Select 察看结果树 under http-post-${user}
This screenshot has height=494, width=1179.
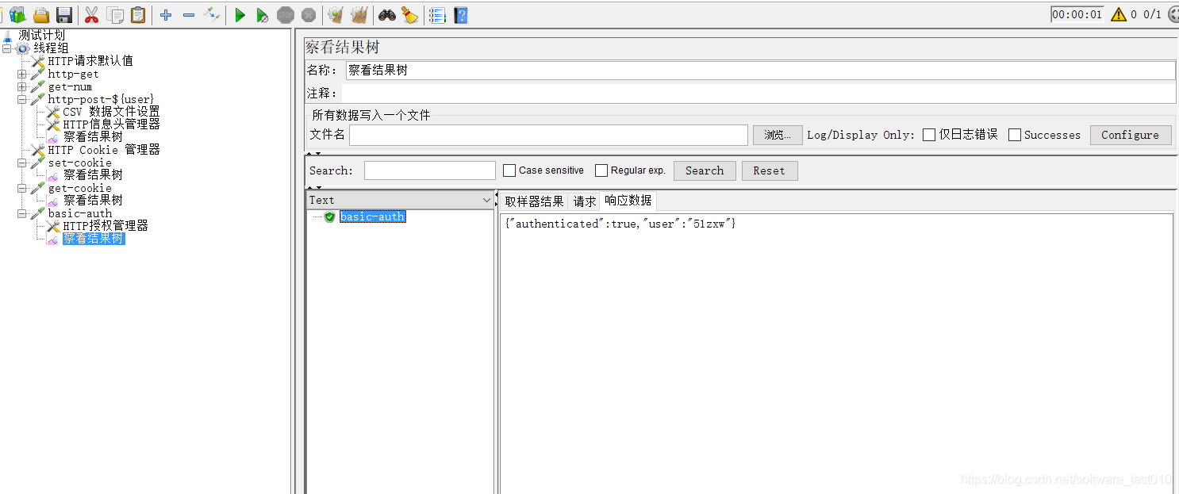click(93, 137)
